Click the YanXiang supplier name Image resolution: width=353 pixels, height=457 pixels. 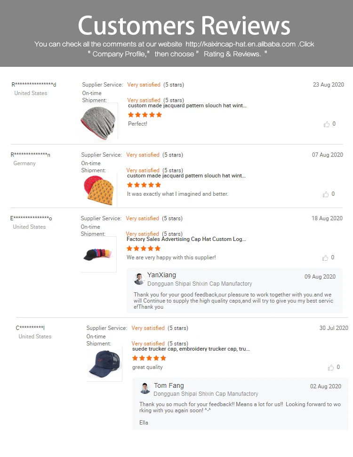coord(161,275)
